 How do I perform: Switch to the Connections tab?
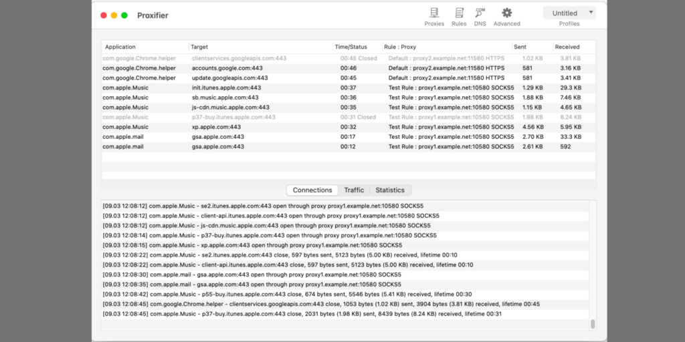click(312, 190)
